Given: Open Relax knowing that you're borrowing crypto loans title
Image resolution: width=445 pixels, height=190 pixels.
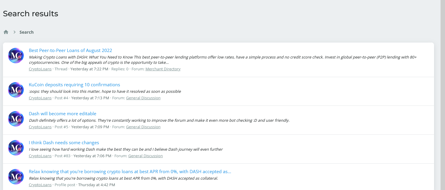Looking at the screenshot, I should (130, 172).
